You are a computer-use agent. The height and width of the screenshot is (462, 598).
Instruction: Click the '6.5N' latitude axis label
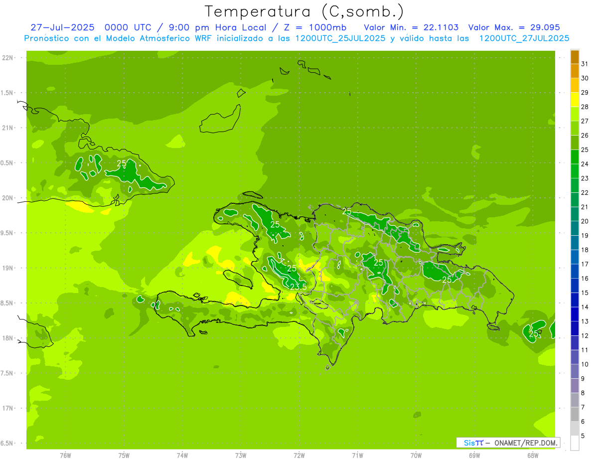[x=7, y=443]
